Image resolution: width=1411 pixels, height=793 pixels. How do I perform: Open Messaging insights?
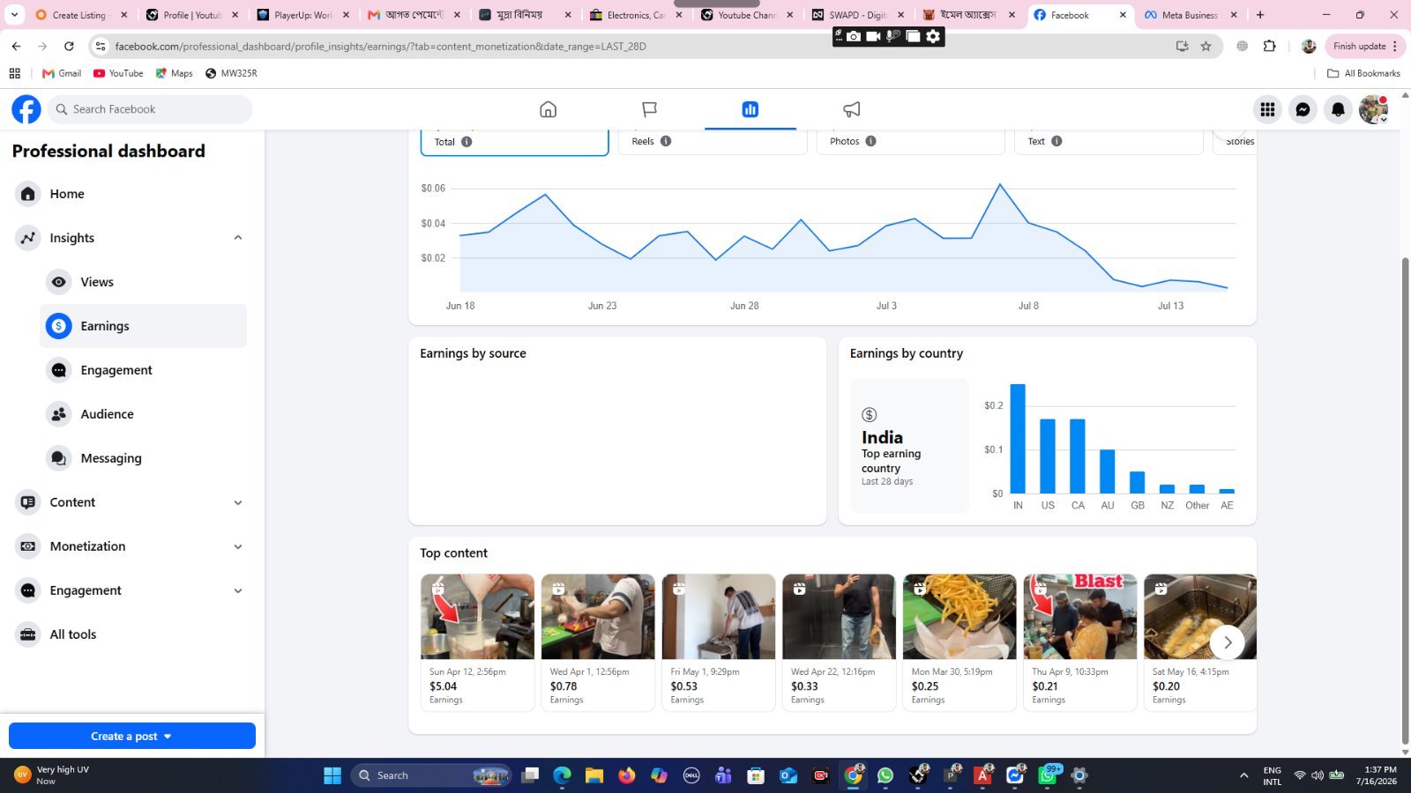(x=143, y=458)
